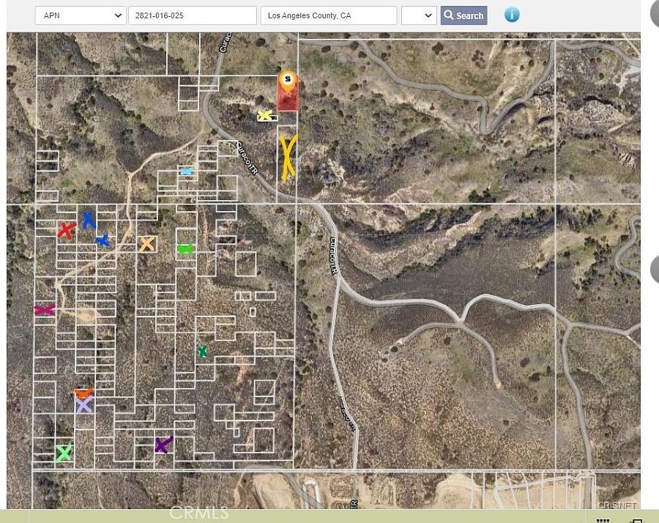Click the parcel marked with dark green X
The image size is (659, 523).
tap(203, 352)
